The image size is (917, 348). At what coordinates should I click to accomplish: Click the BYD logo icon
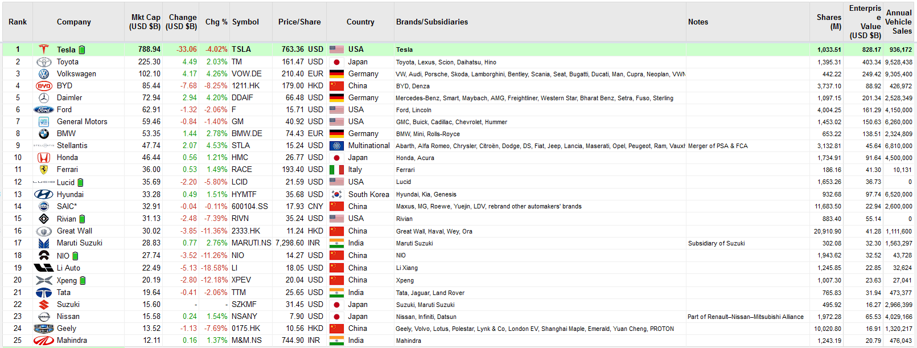[44, 86]
